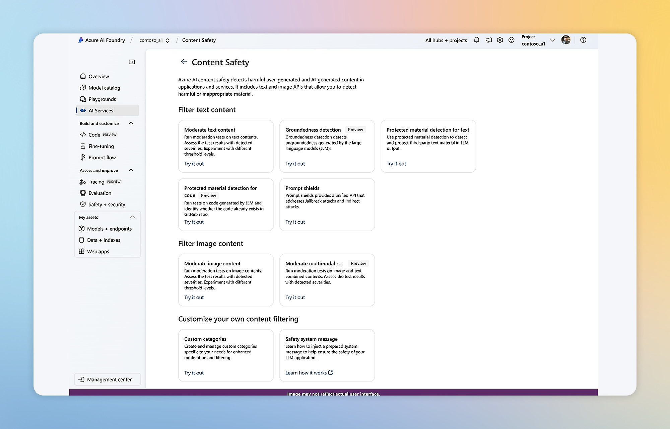The height and width of the screenshot is (429, 670).
Task: Collapse the My assets section
Action: pyautogui.click(x=132, y=217)
